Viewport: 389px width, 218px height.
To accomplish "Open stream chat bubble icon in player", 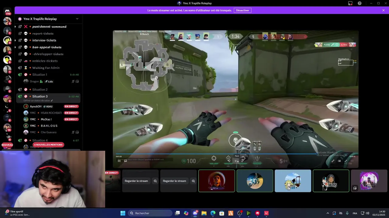I will point(125,161).
